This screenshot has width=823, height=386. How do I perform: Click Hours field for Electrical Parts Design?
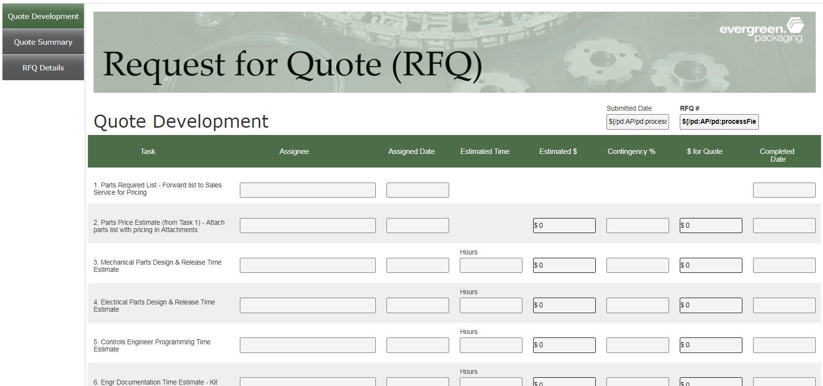pyautogui.click(x=491, y=305)
